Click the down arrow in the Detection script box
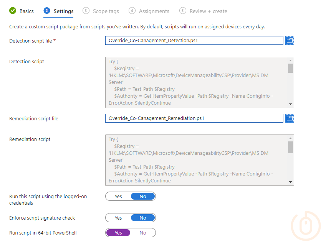The height and width of the screenshot is (251, 331). click(x=290, y=104)
